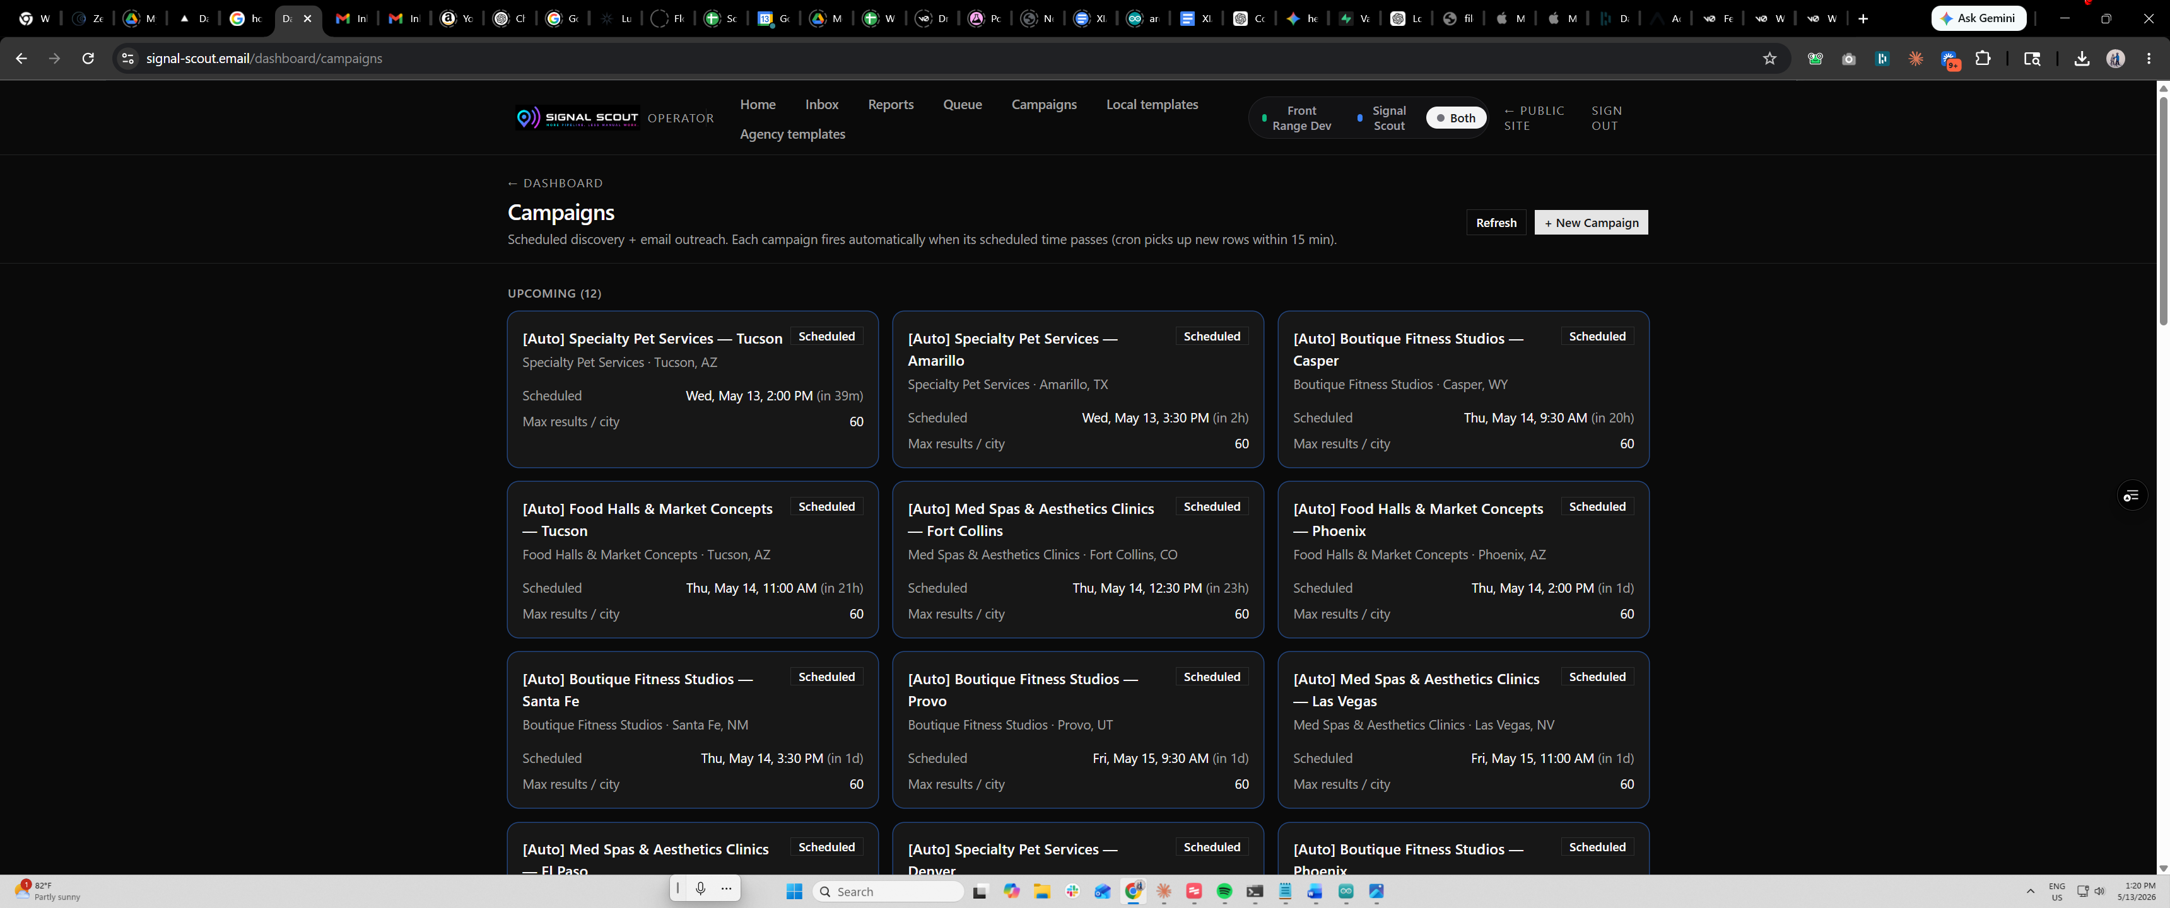Open the Specialty Pet Services — Amarillo campaign

point(1077,389)
